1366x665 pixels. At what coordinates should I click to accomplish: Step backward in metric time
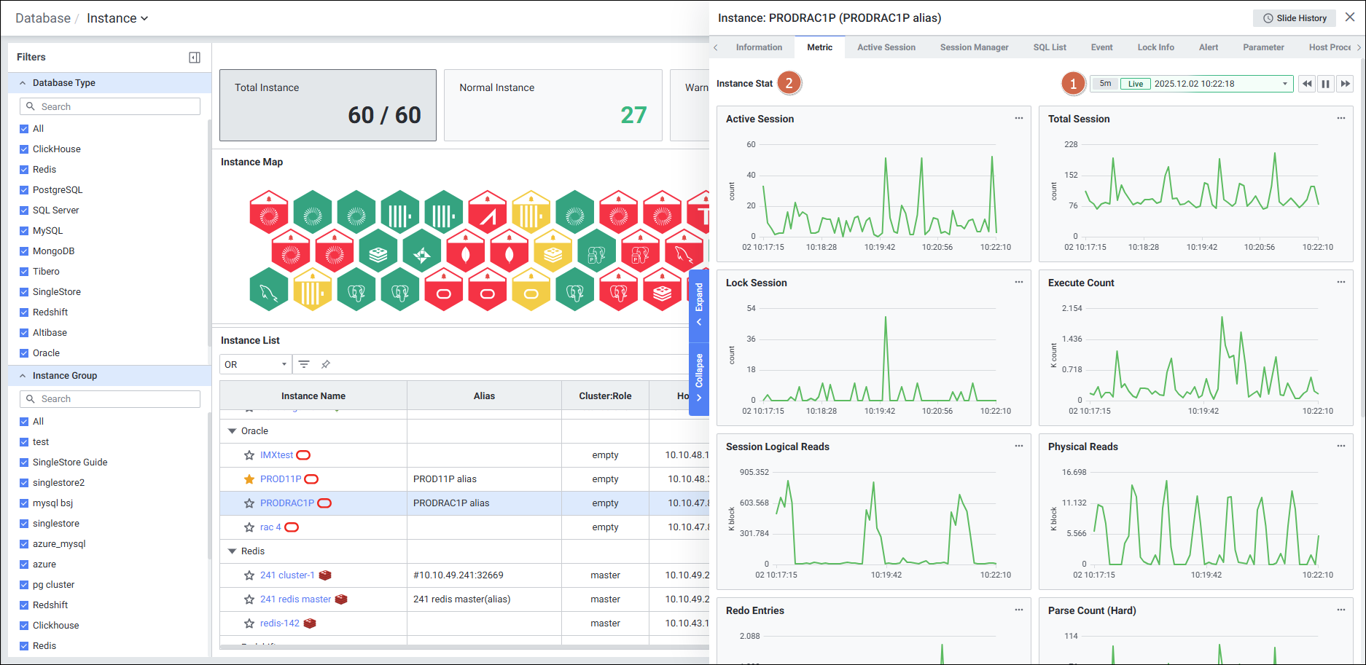click(x=1307, y=84)
